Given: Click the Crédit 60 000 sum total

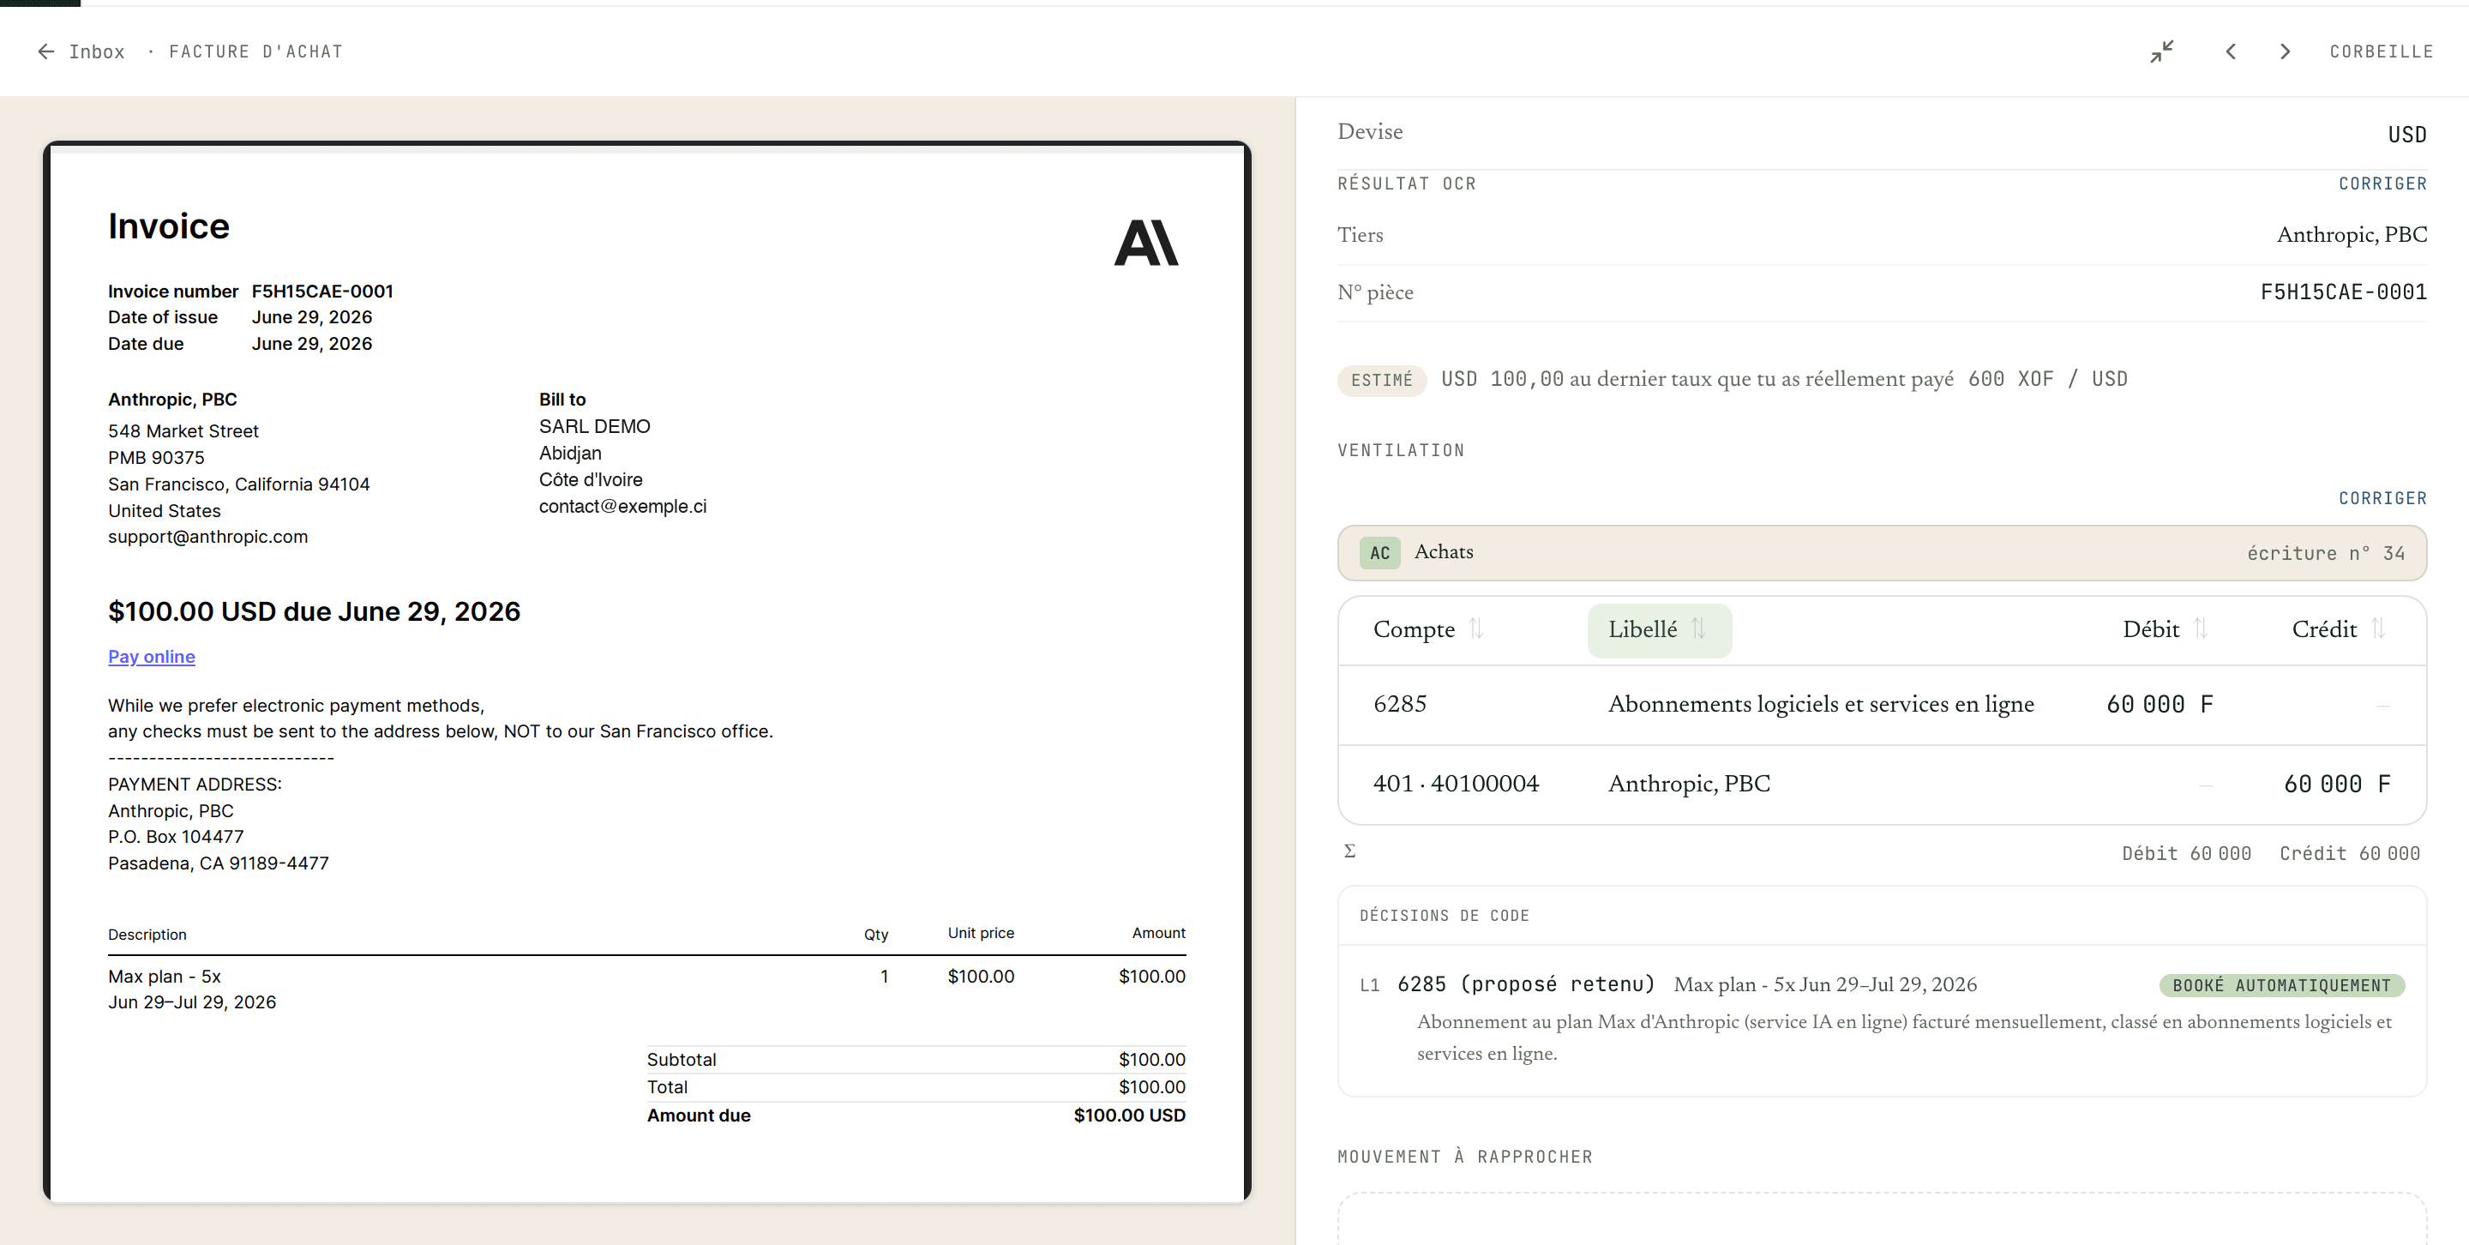Looking at the screenshot, I should [2349, 854].
